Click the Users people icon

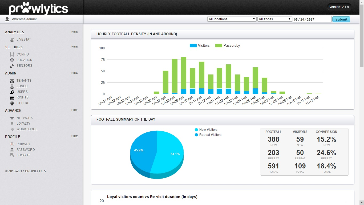click(x=12, y=92)
